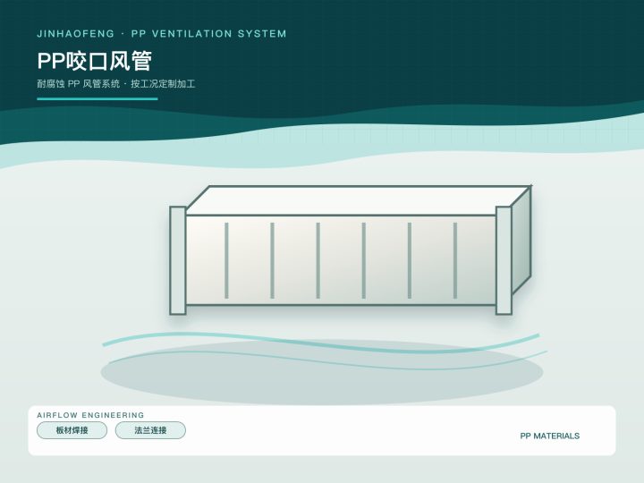644x483 pixels.
Task: Click the rectangular duct illustration
Action: coord(351,250)
